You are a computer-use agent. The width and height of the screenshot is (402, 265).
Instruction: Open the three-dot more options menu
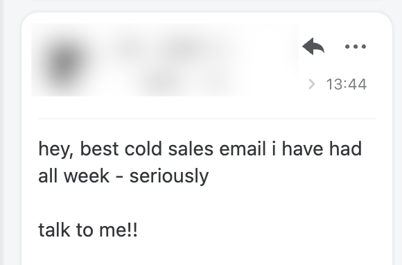356,46
